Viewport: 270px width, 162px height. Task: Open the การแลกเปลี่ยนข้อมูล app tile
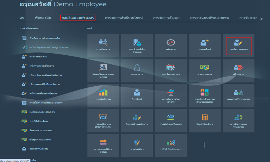103,145
